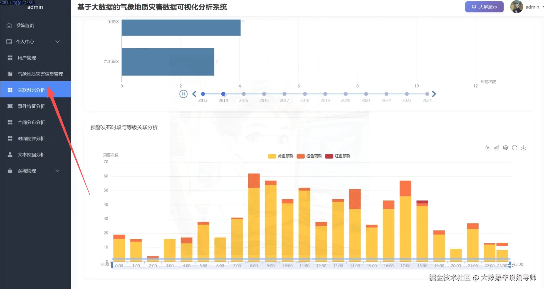The height and width of the screenshot is (289, 544).
Task: Open 文本挖掘分析 from the sidebar
Action: click(31, 155)
